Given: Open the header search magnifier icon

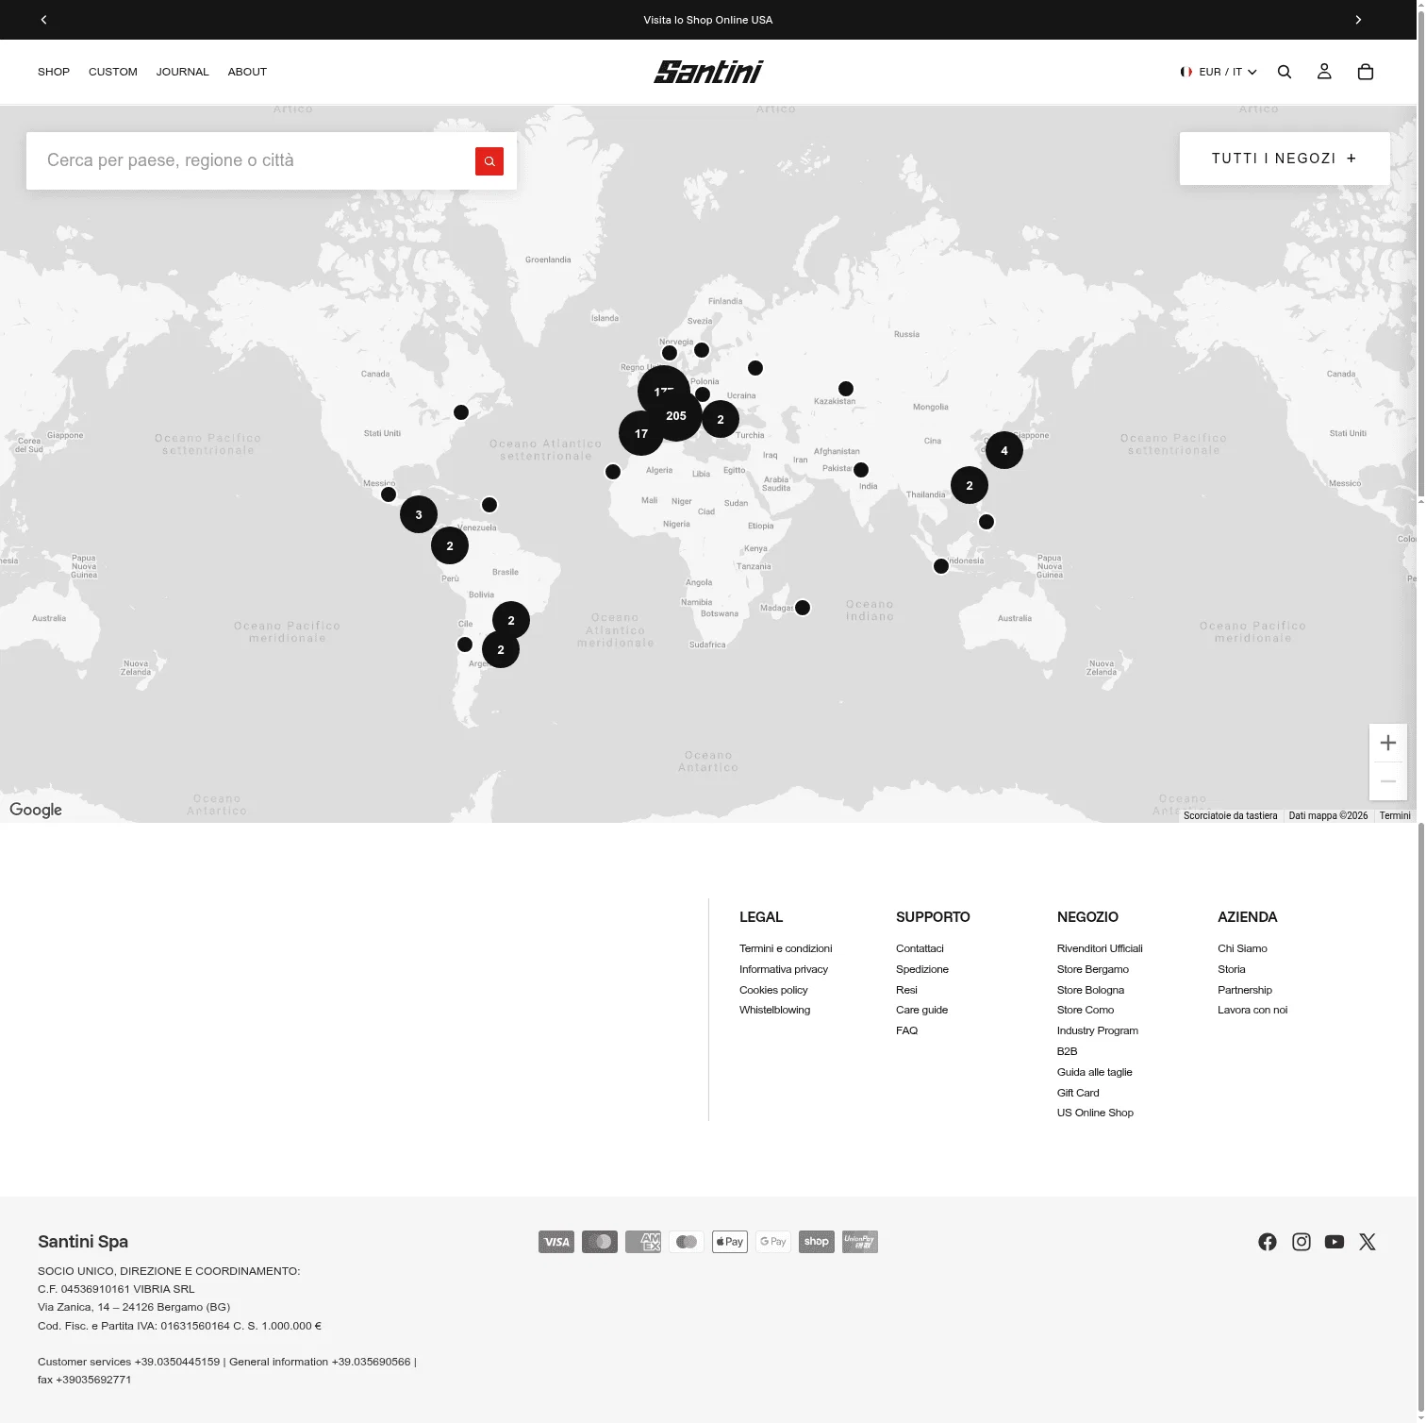Looking at the screenshot, I should tap(1285, 72).
